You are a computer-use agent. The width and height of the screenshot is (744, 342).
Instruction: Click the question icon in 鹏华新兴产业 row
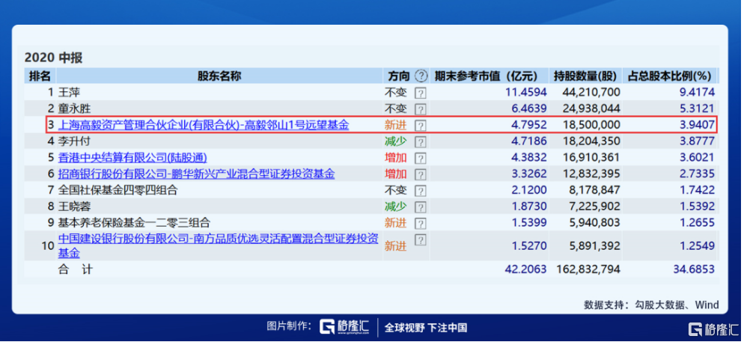tap(421, 174)
